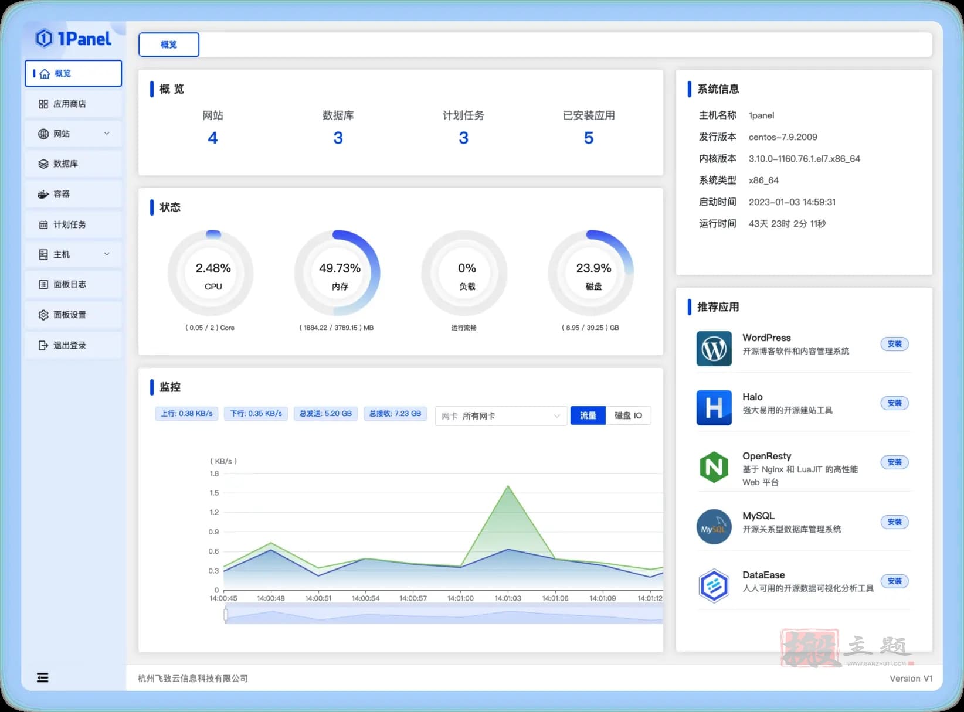Click the 计划任务 calendar icon in the sidebar
The image size is (964, 712).
click(x=43, y=224)
